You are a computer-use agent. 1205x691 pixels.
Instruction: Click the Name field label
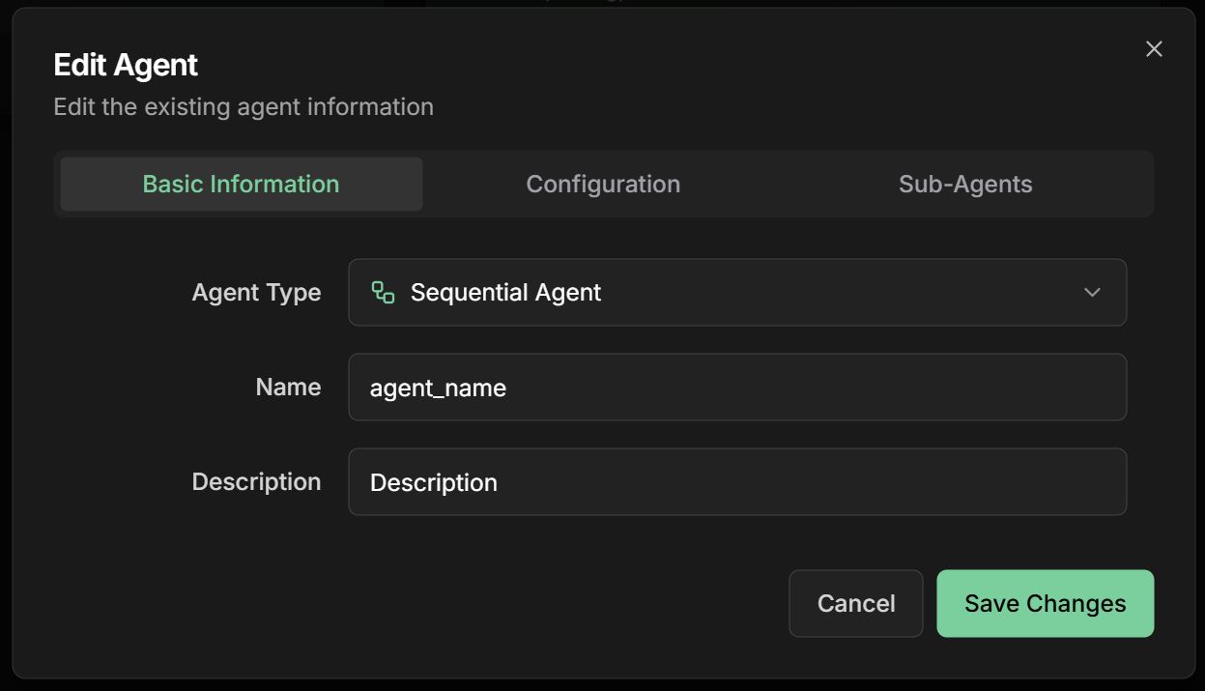287,387
